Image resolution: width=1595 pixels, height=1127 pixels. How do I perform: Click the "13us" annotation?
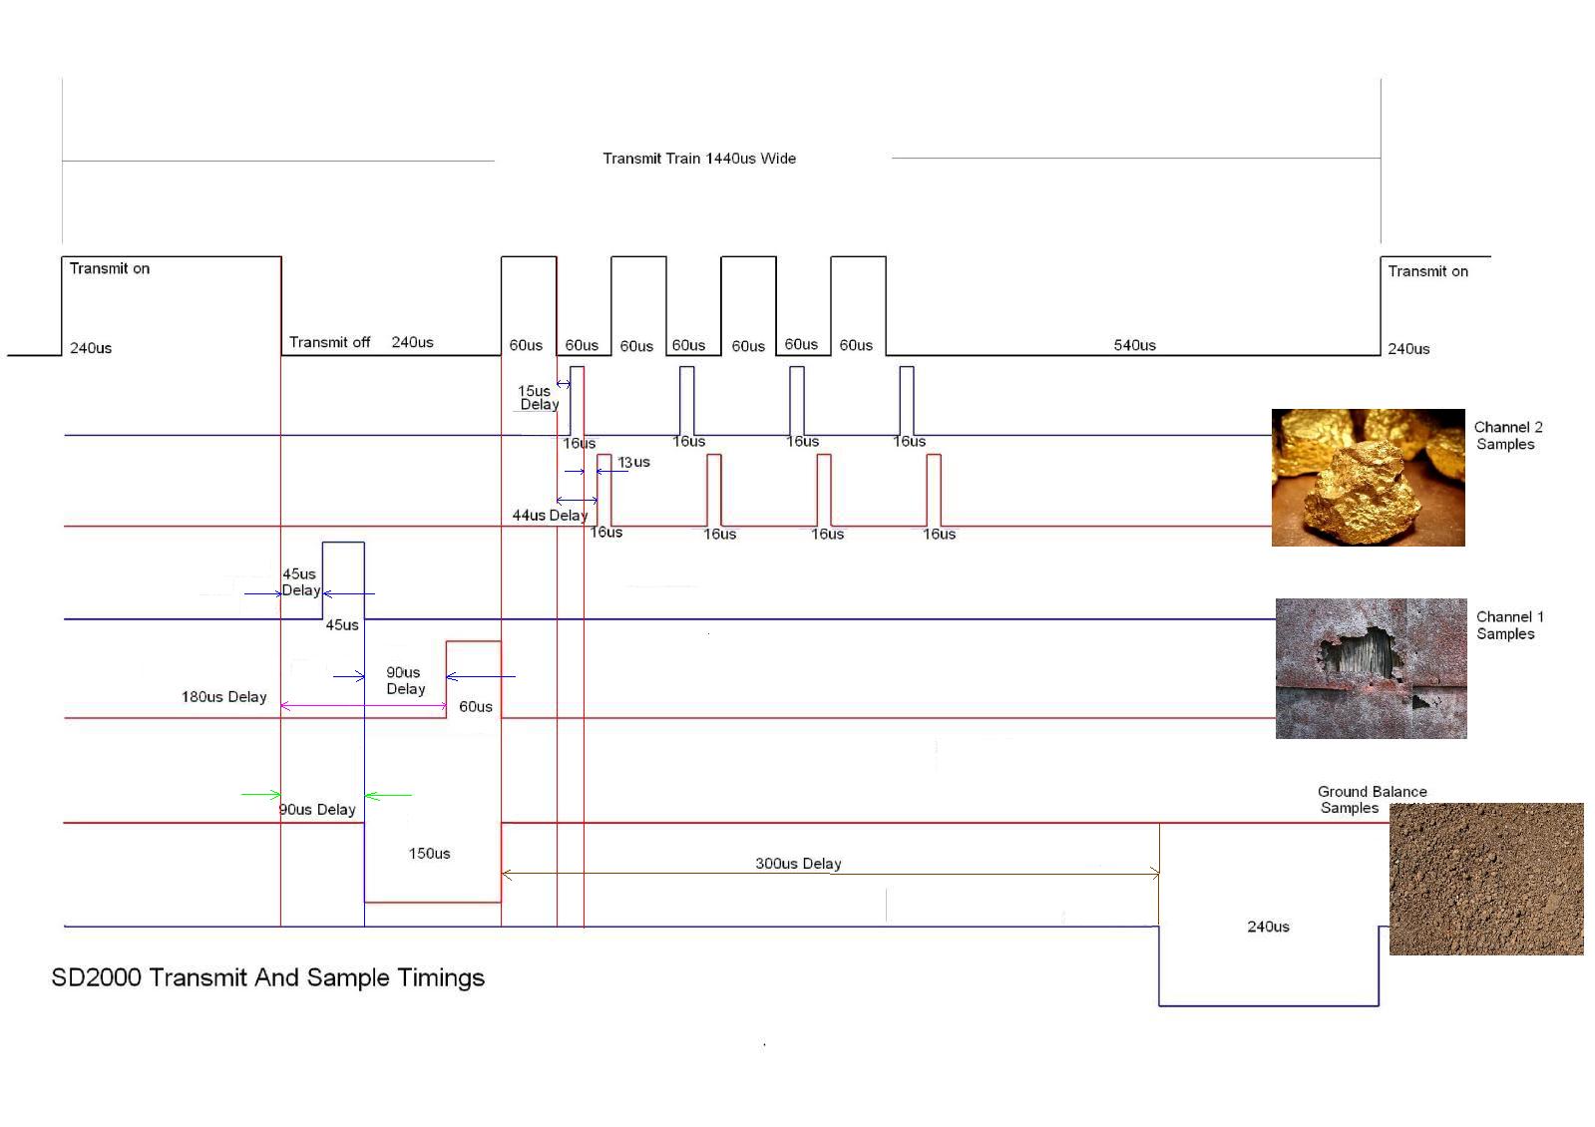tap(633, 462)
